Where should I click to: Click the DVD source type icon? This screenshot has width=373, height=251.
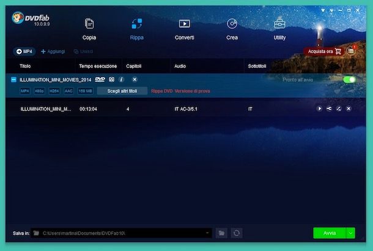[x=100, y=79]
